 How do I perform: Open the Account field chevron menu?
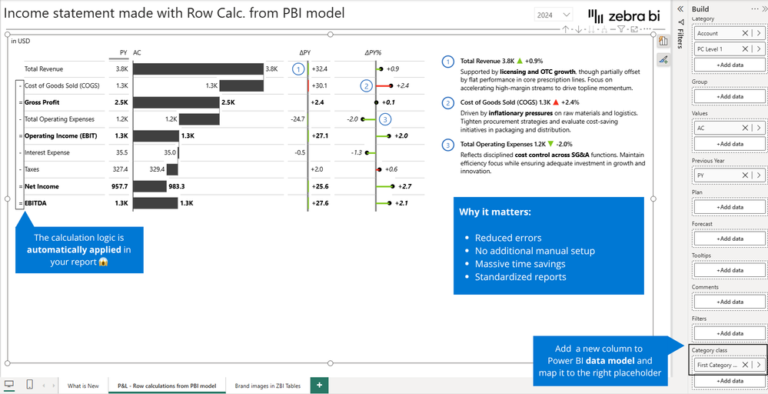tap(759, 33)
